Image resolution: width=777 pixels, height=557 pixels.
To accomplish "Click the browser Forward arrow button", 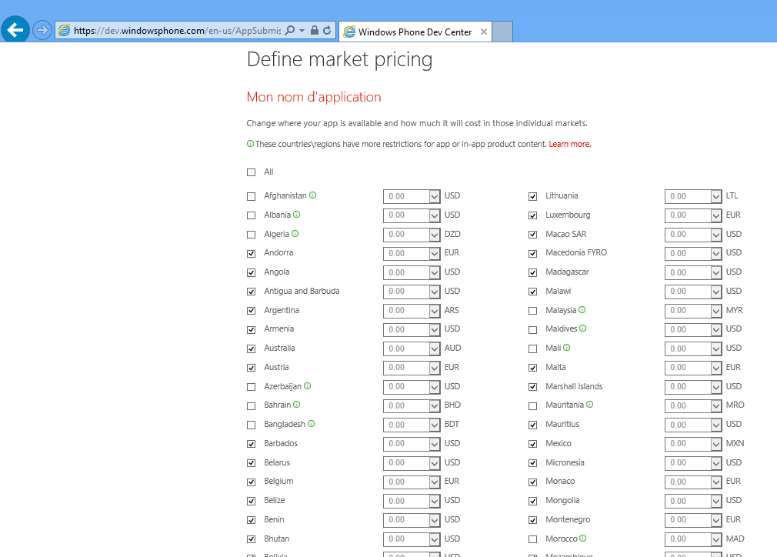I will coord(42,31).
